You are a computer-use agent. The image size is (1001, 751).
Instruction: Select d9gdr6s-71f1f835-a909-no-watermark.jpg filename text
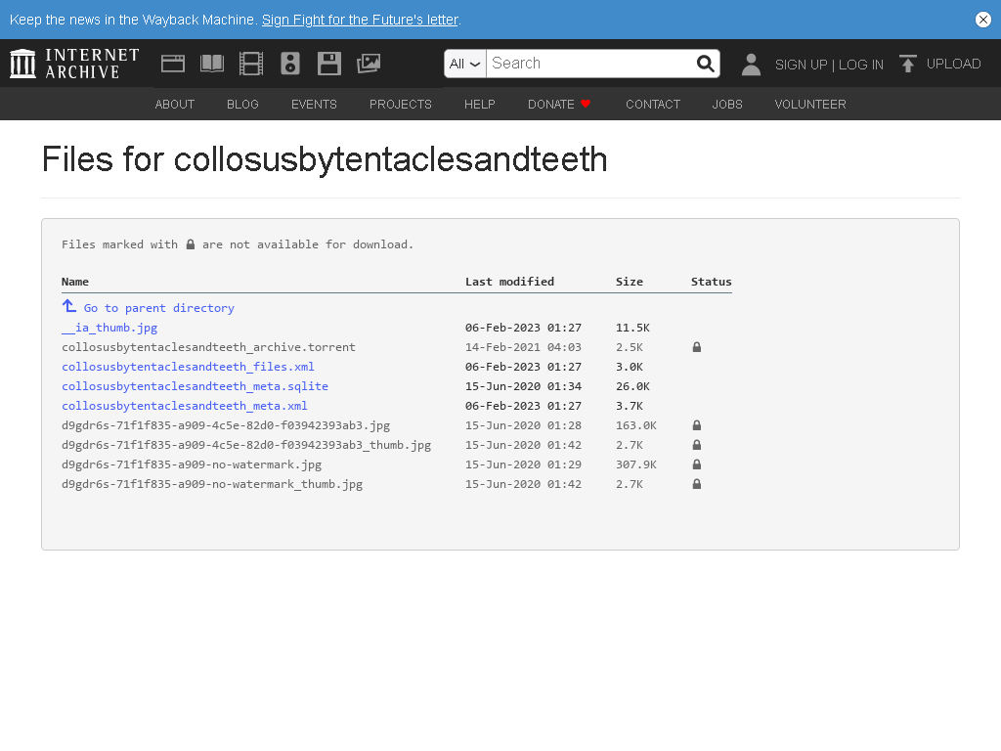[x=192, y=464]
